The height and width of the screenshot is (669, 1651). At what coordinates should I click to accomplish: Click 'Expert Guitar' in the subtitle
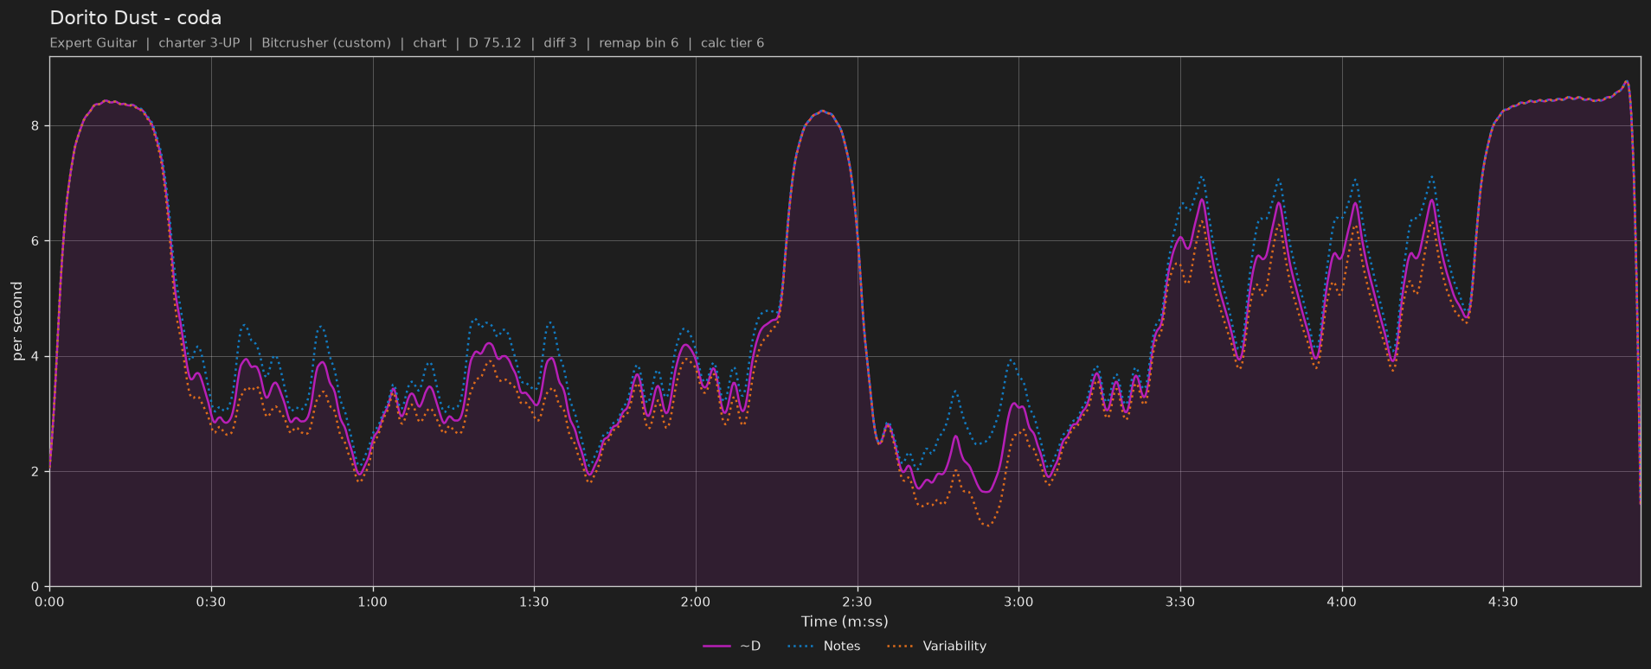pyautogui.click(x=93, y=43)
